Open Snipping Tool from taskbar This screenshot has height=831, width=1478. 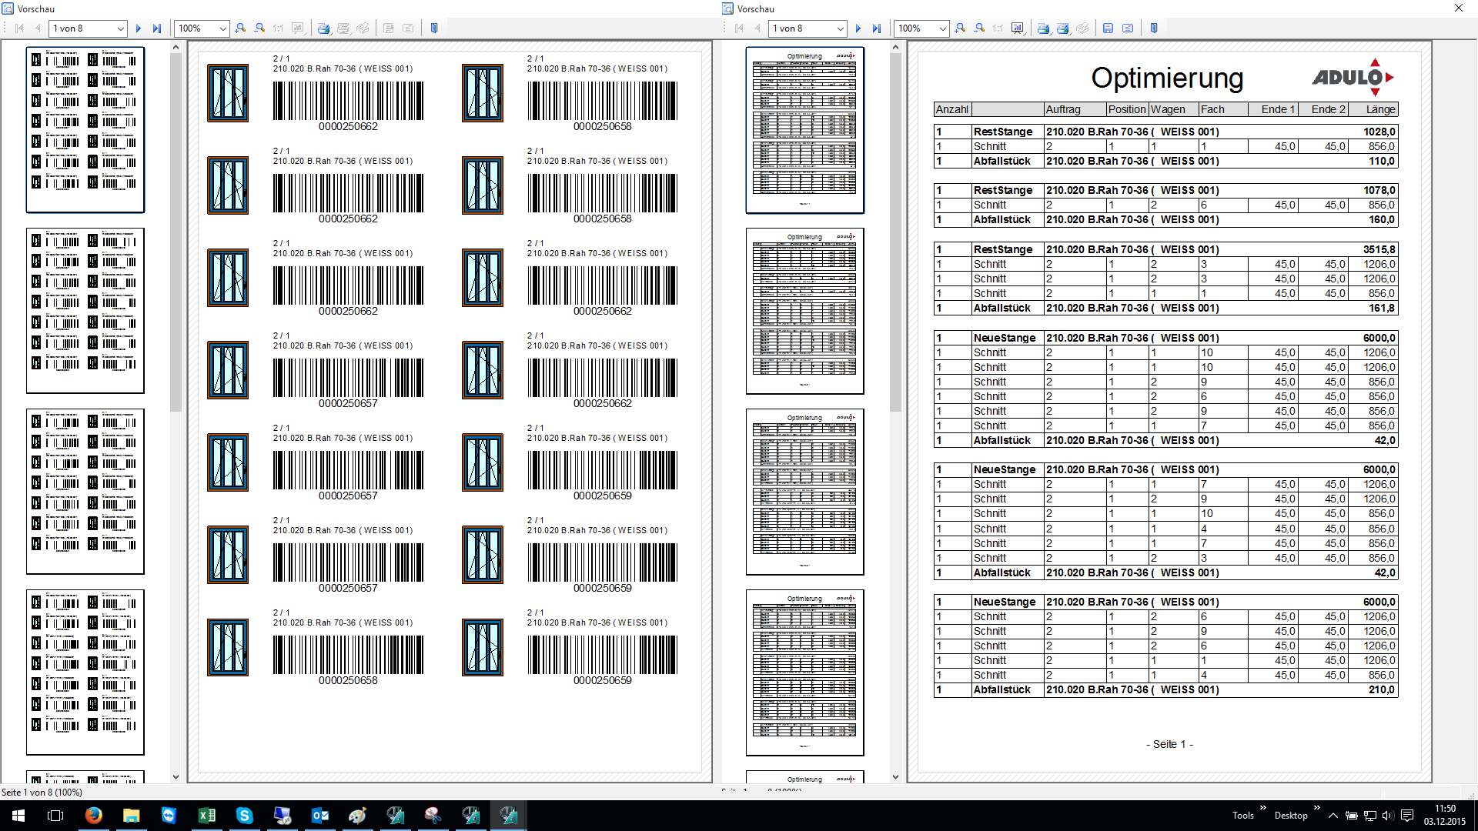coord(433,816)
